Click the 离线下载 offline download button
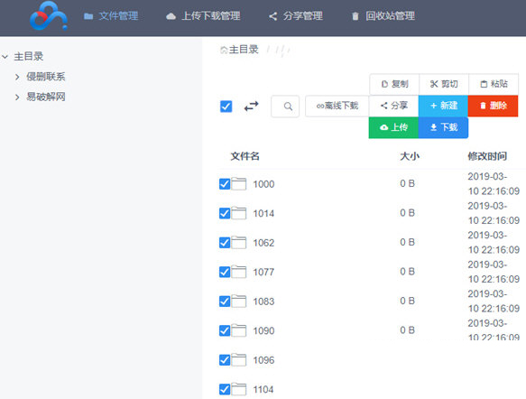526x399 pixels. (x=337, y=106)
